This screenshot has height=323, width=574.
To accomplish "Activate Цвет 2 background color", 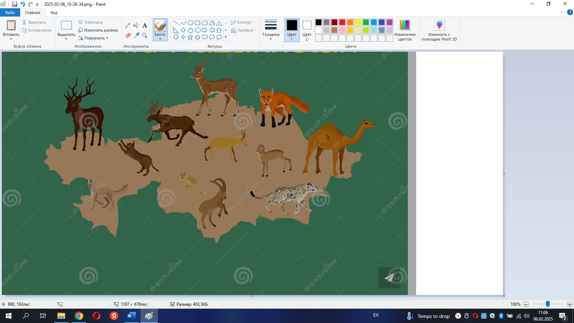I will [x=307, y=30].
